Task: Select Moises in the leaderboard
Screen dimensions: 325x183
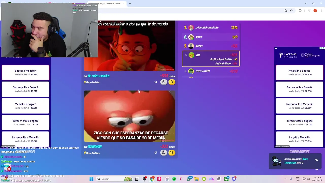Action: (x=211, y=46)
